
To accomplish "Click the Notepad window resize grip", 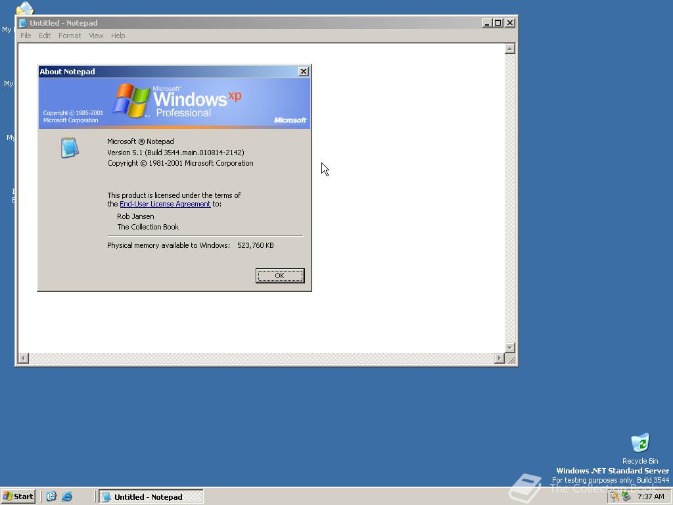I will 511,359.
